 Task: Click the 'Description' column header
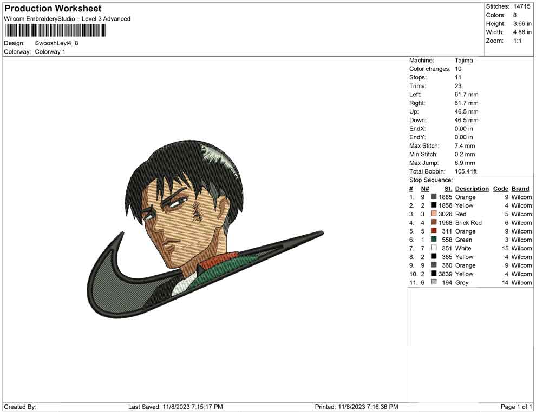pos(472,188)
